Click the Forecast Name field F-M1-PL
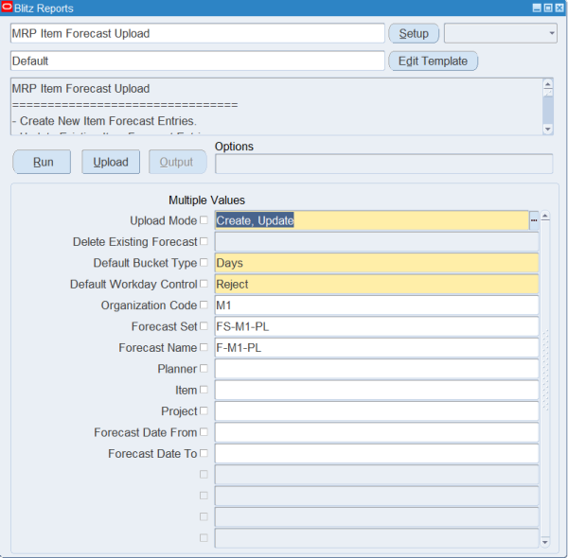568x558 pixels. [377, 348]
